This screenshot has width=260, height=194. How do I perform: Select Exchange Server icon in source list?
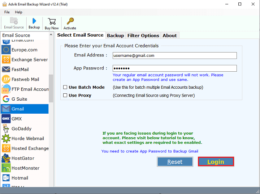6,59
